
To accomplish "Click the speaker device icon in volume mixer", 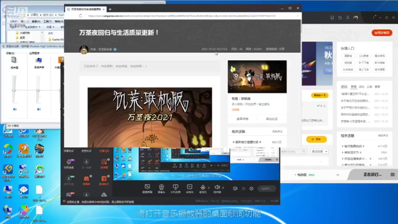I will [14, 60].
